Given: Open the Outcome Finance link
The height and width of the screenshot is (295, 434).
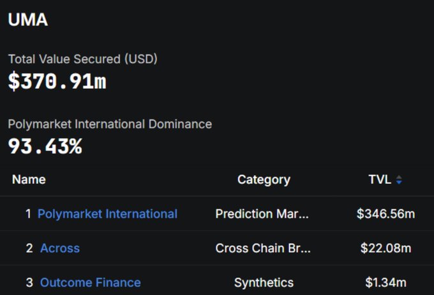Looking at the screenshot, I should [x=90, y=282].
